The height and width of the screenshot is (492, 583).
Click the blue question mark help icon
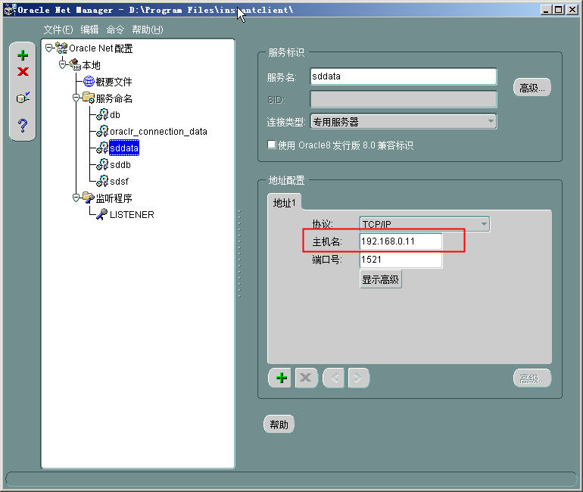(x=22, y=126)
